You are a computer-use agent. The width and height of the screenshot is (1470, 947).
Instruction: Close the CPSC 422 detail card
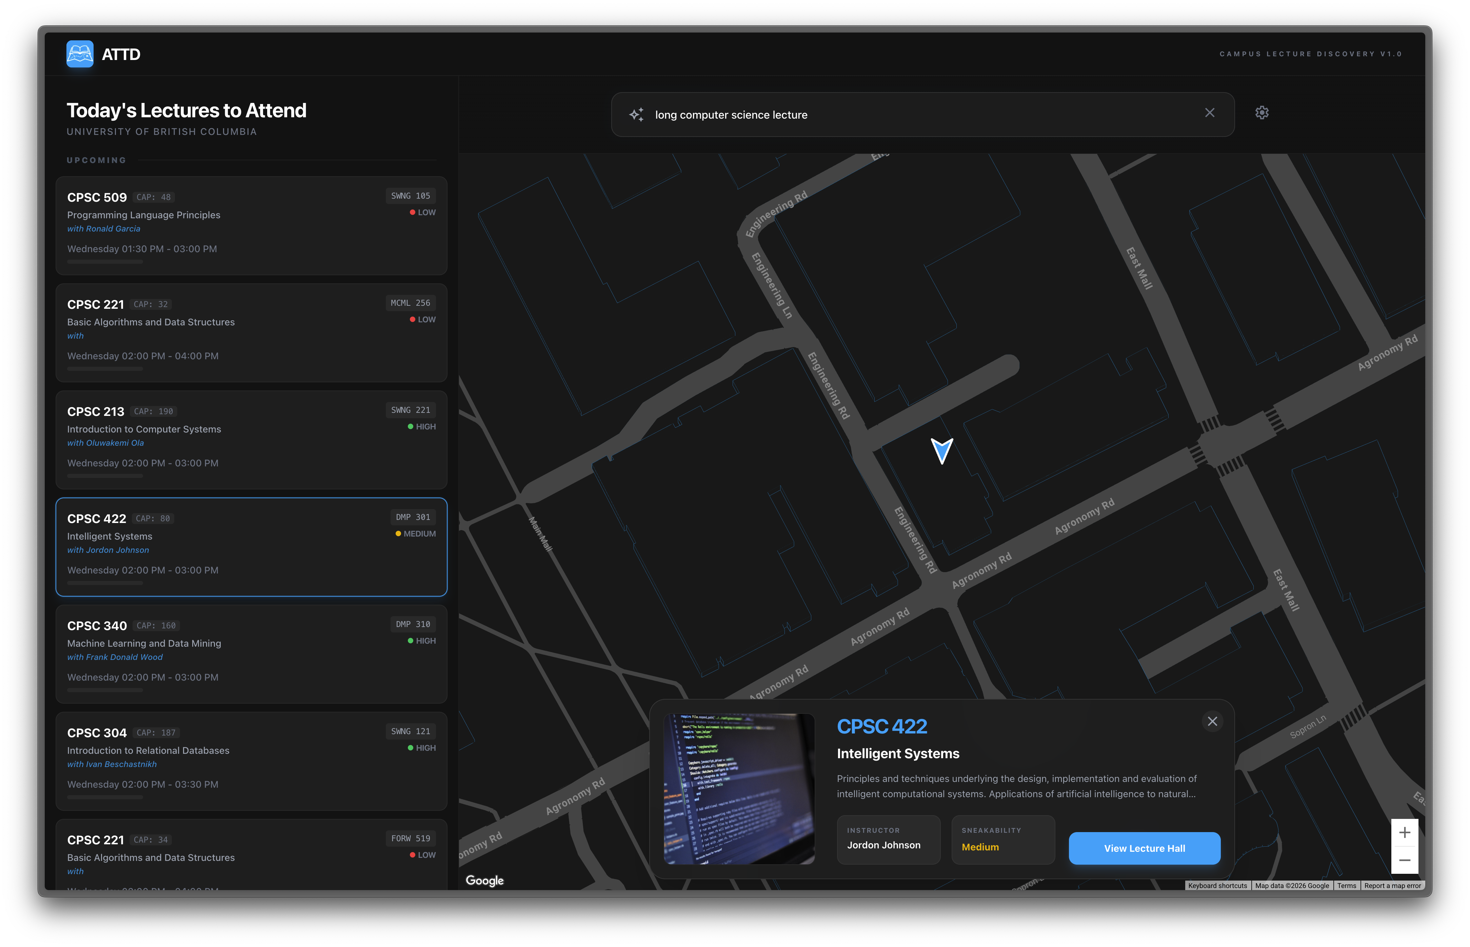click(x=1212, y=721)
